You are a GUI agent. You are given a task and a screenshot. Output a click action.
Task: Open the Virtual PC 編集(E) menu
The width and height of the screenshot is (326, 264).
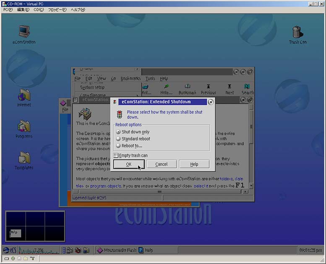point(23,10)
